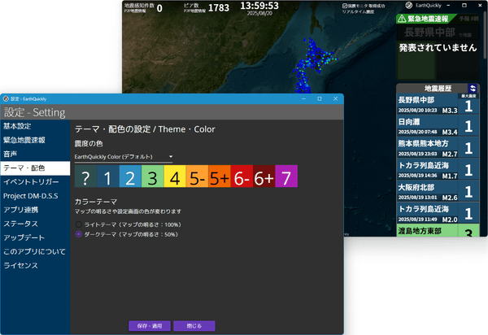Maximize the EarthQuickly main window

click(464, 6)
